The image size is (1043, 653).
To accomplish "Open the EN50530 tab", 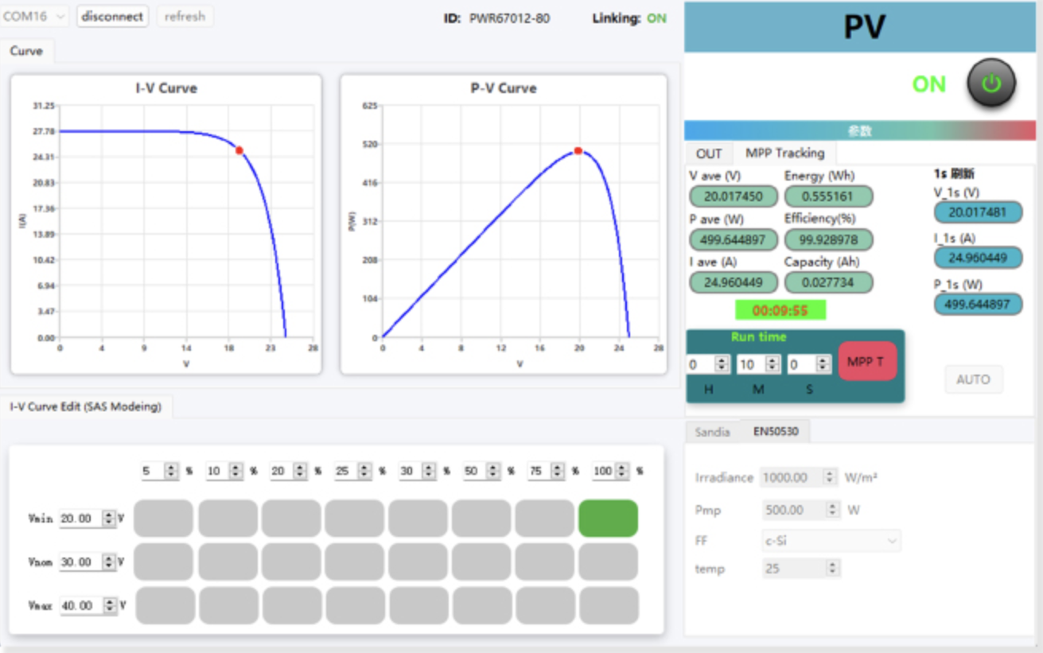I will pyautogui.click(x=776, y=432).
